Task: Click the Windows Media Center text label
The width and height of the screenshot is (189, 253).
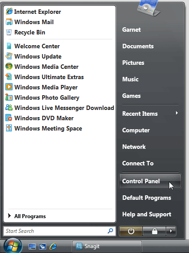Action: [47, 67]
